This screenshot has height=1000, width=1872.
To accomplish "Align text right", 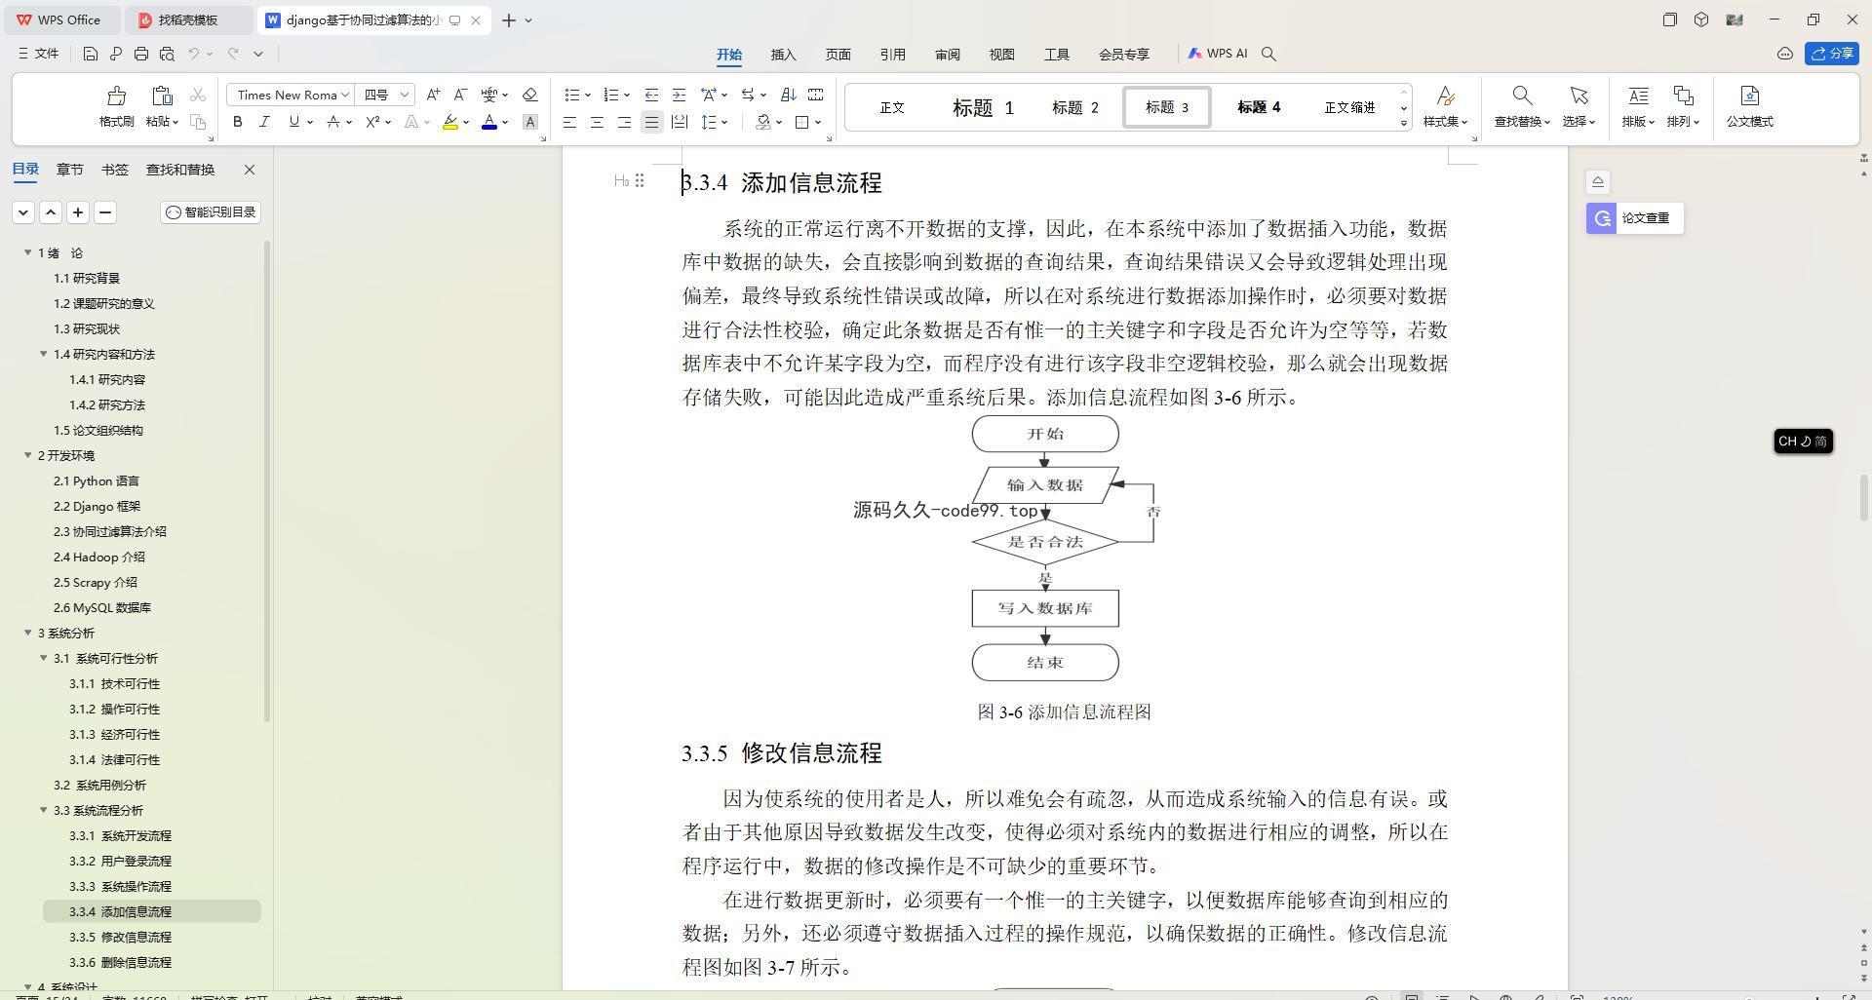I will click(x=624, y=122).
